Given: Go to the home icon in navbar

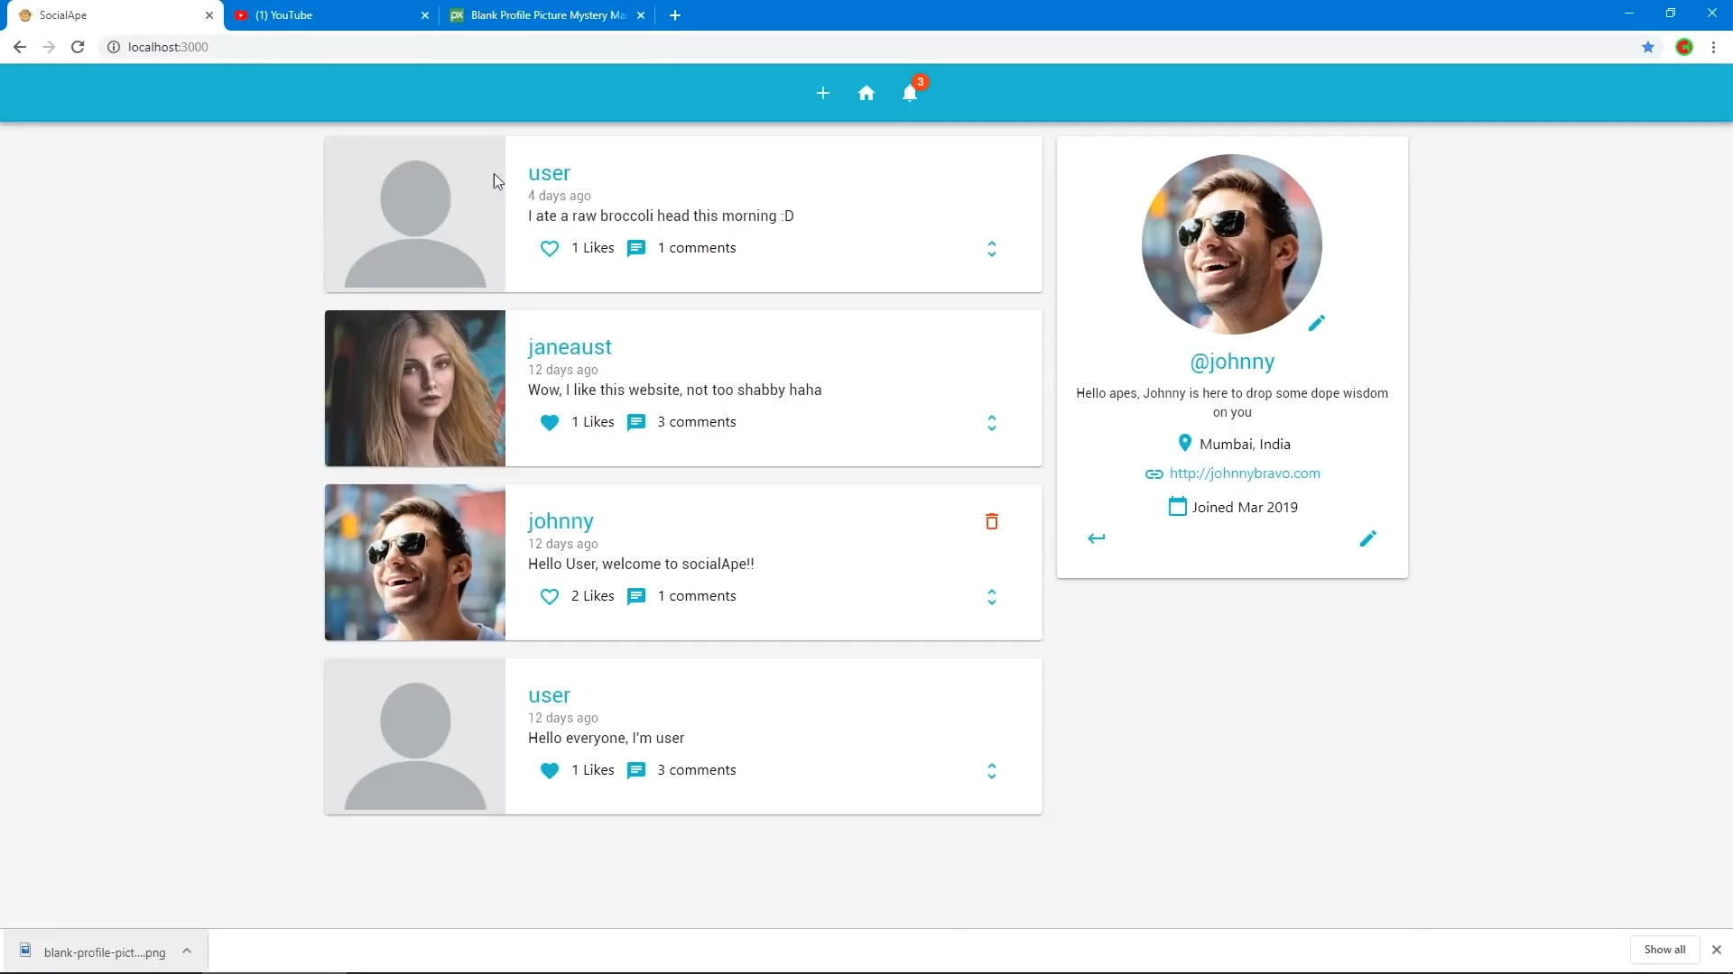Looking at the screenshot, I should 866,93.
